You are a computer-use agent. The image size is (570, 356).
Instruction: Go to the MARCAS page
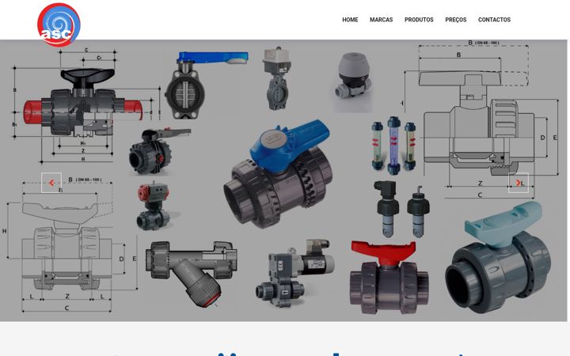coord(381,20)
